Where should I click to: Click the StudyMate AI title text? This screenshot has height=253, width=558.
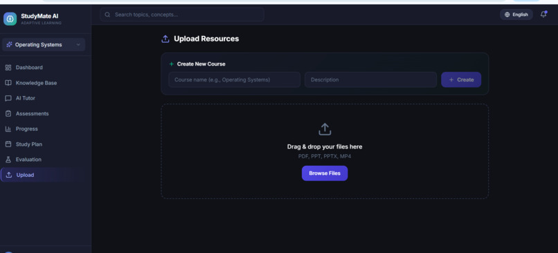pyautogui.click(x=39, y=16)
